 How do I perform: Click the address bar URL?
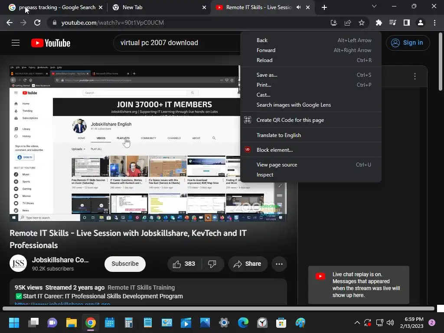coord(112,23)
